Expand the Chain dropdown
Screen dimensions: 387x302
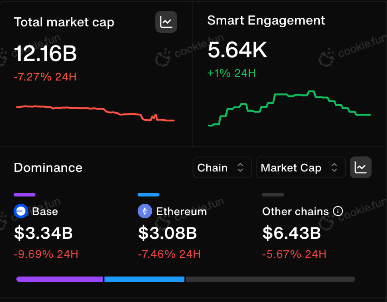[x=222, y=167]
